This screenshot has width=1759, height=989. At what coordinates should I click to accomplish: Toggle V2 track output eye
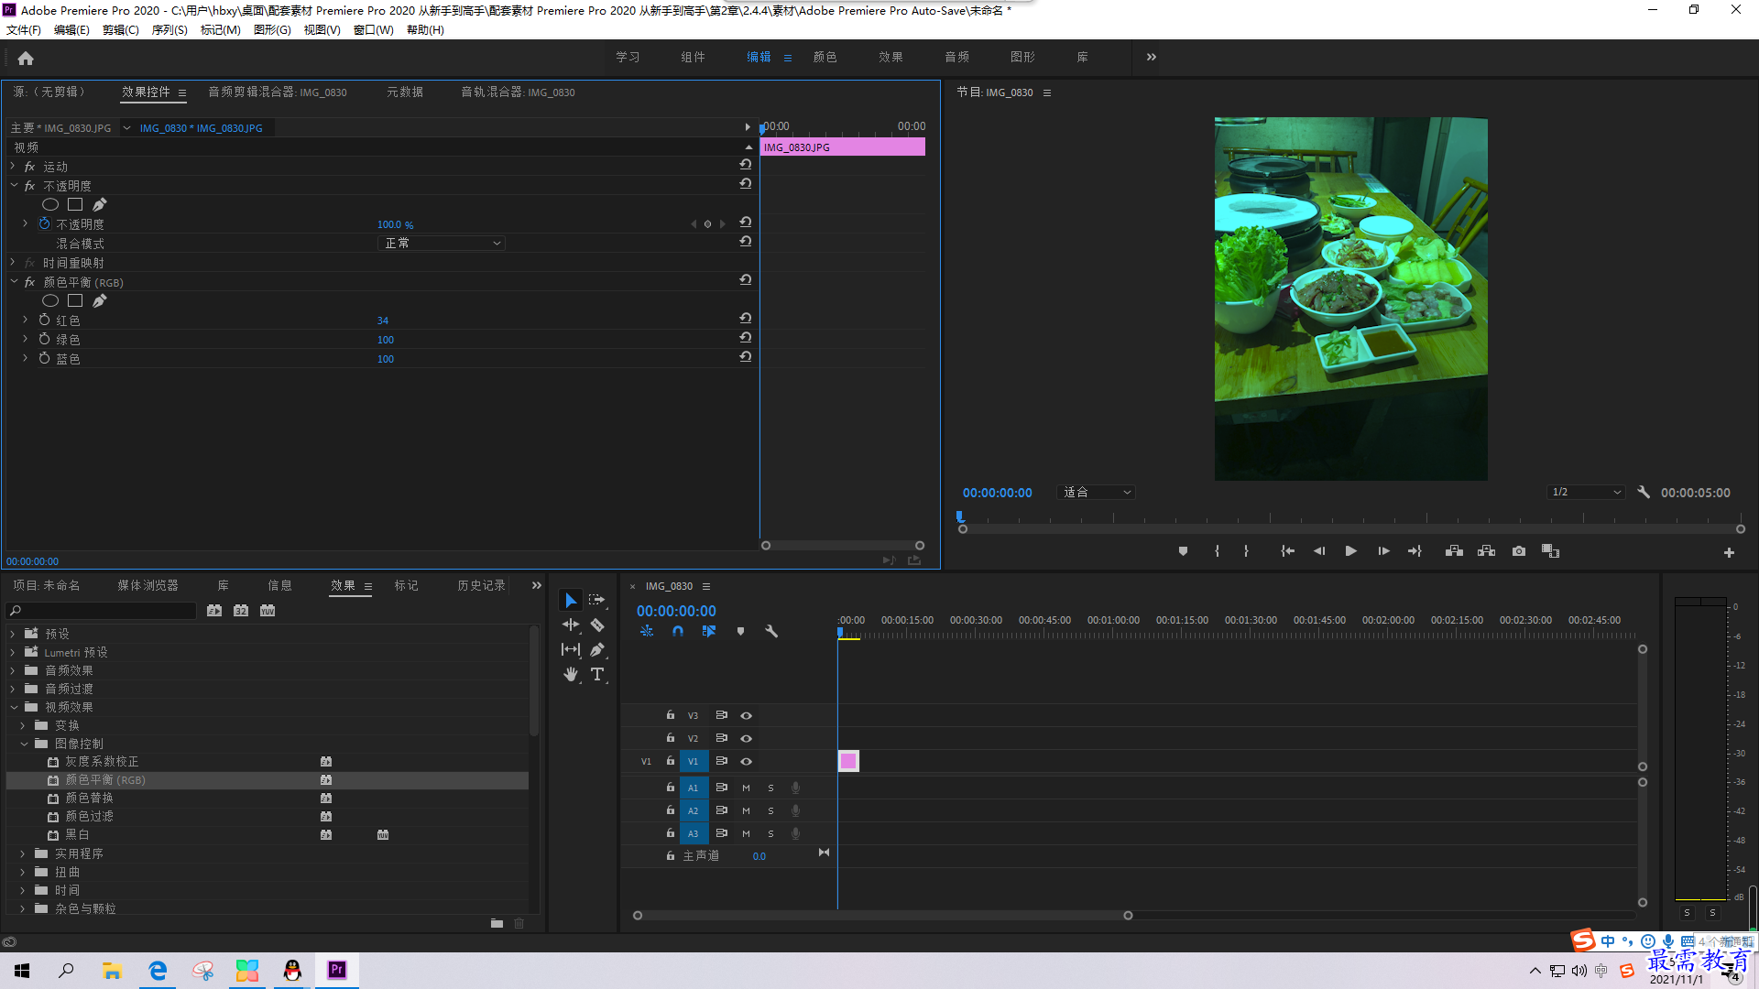click(747, 738)
